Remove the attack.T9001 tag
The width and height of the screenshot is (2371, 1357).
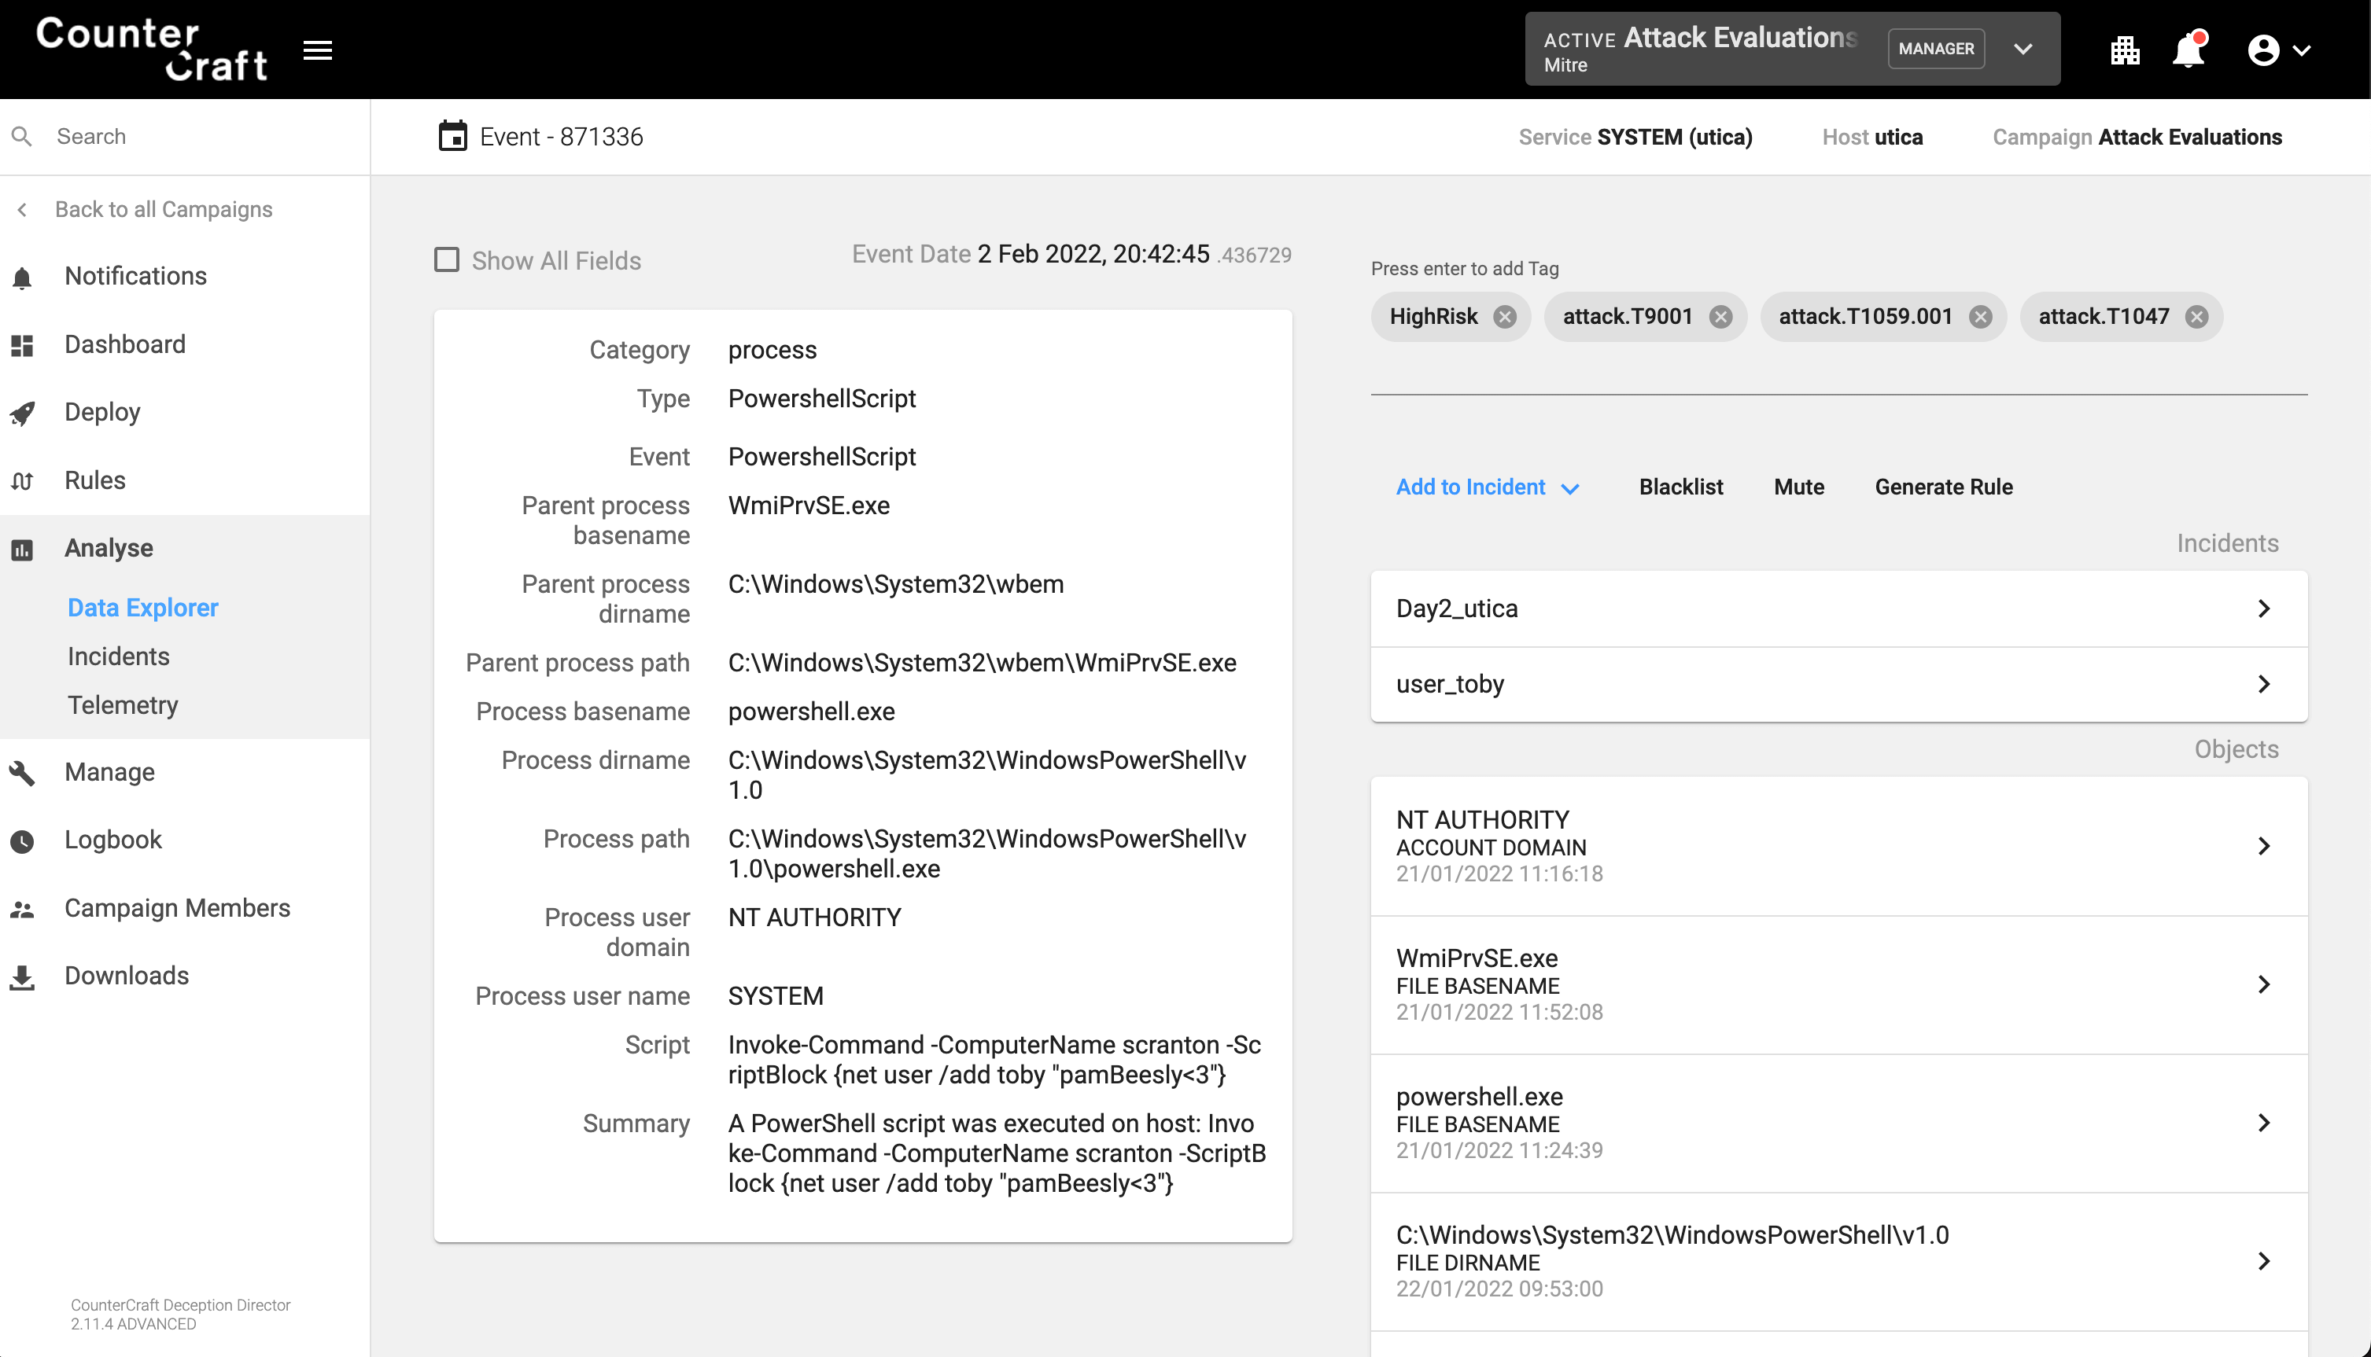[1721, 317]
